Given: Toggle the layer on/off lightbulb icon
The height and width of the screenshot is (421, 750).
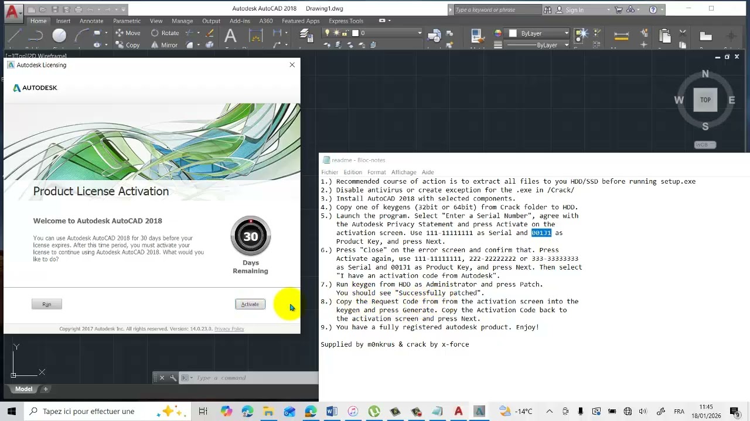Looking at the screenshot, I should coord(328,33).
